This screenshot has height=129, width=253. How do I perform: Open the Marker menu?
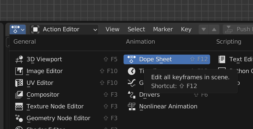(163, 29)
